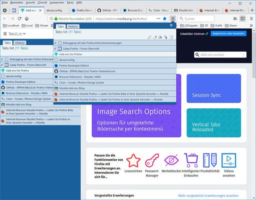Open the Vertical Tabs Reloaded card

point(214,123)
